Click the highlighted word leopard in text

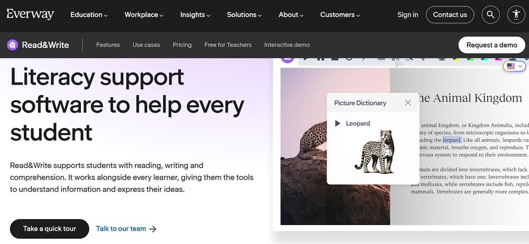point(452,140)
